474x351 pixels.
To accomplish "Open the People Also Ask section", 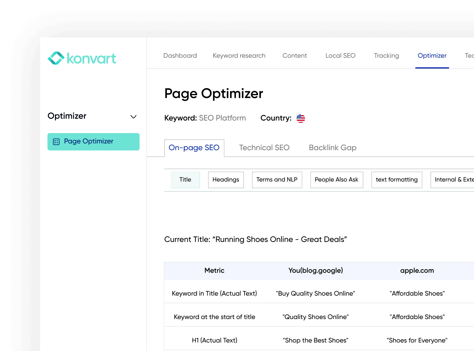I will (336, 179).
